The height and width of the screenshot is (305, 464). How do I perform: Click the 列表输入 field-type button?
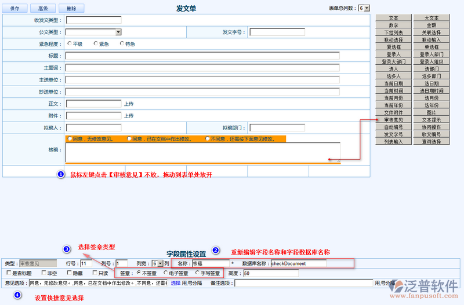click(394, 141)
